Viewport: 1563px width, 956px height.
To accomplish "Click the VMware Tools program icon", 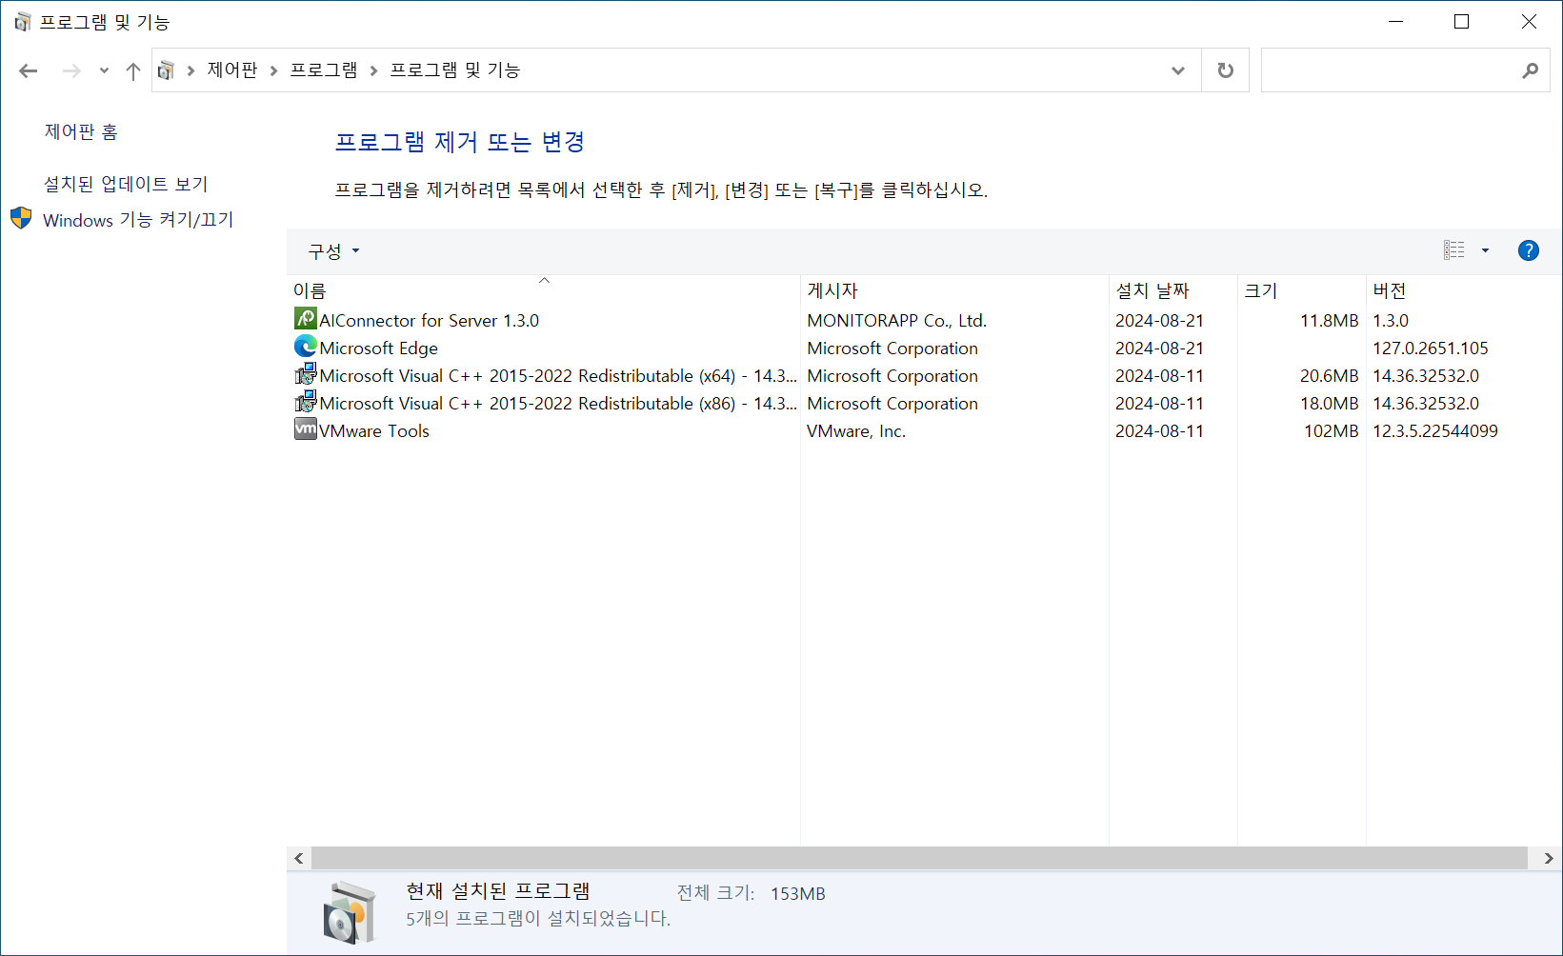I will tap(305, 429).
